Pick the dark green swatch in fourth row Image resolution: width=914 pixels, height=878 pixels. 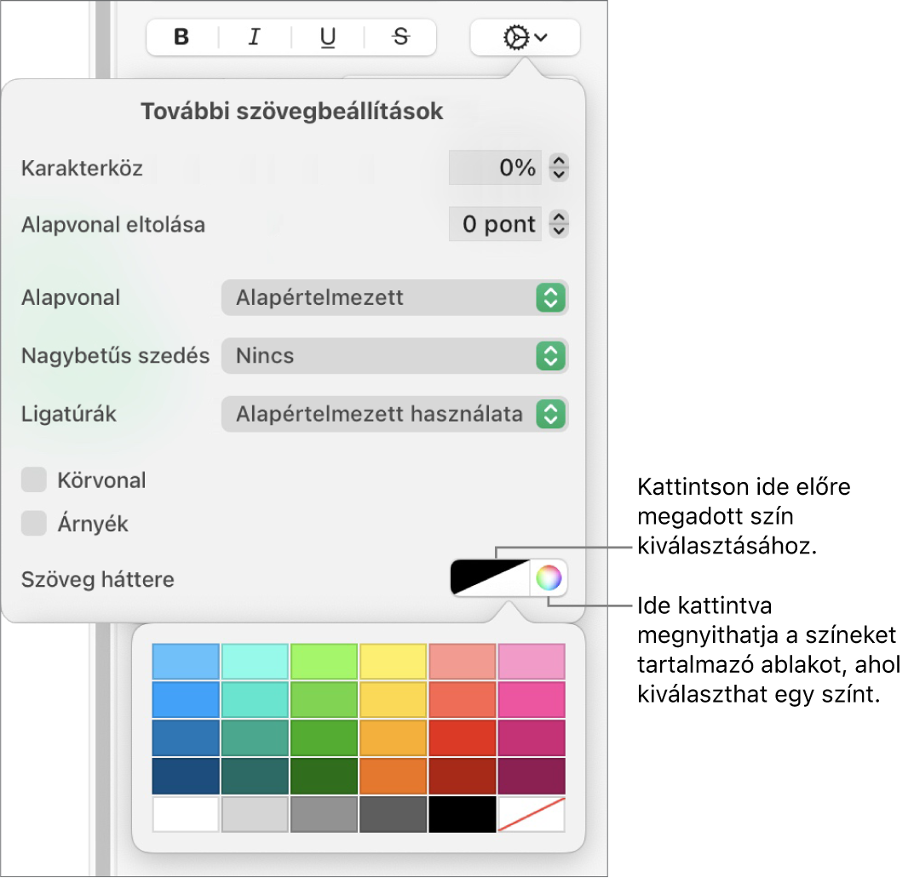click(324, 776)
